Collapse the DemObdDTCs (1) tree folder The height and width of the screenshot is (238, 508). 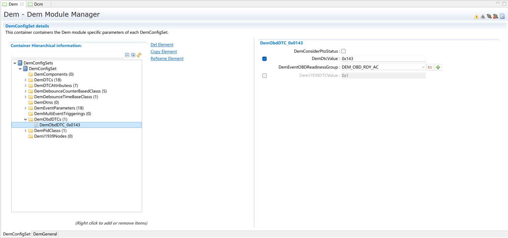pyautogui.click(x=26, y=119)
